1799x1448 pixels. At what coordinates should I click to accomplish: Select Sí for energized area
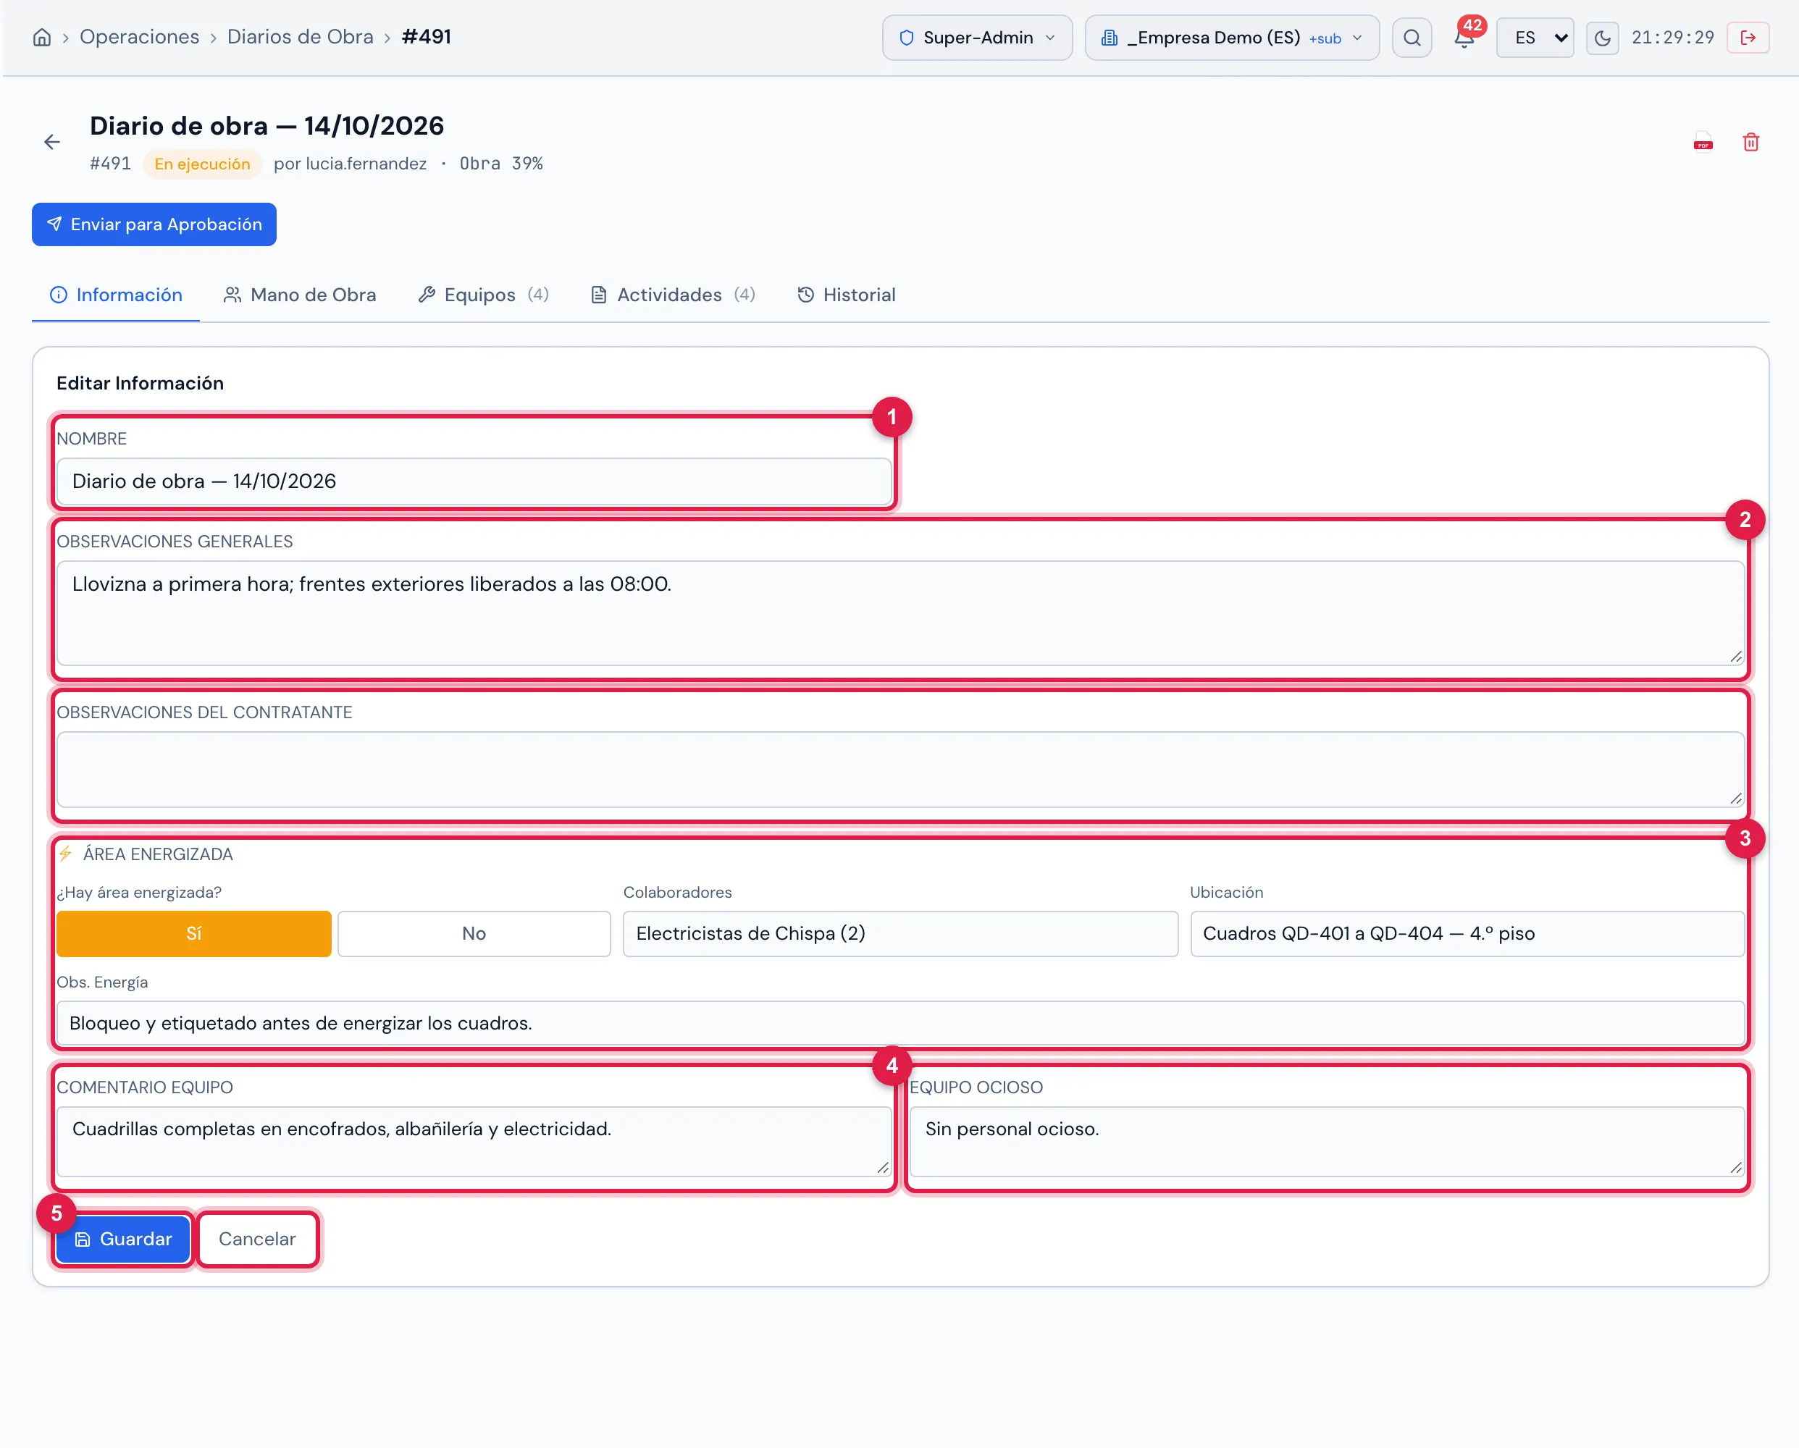(193, 933)
